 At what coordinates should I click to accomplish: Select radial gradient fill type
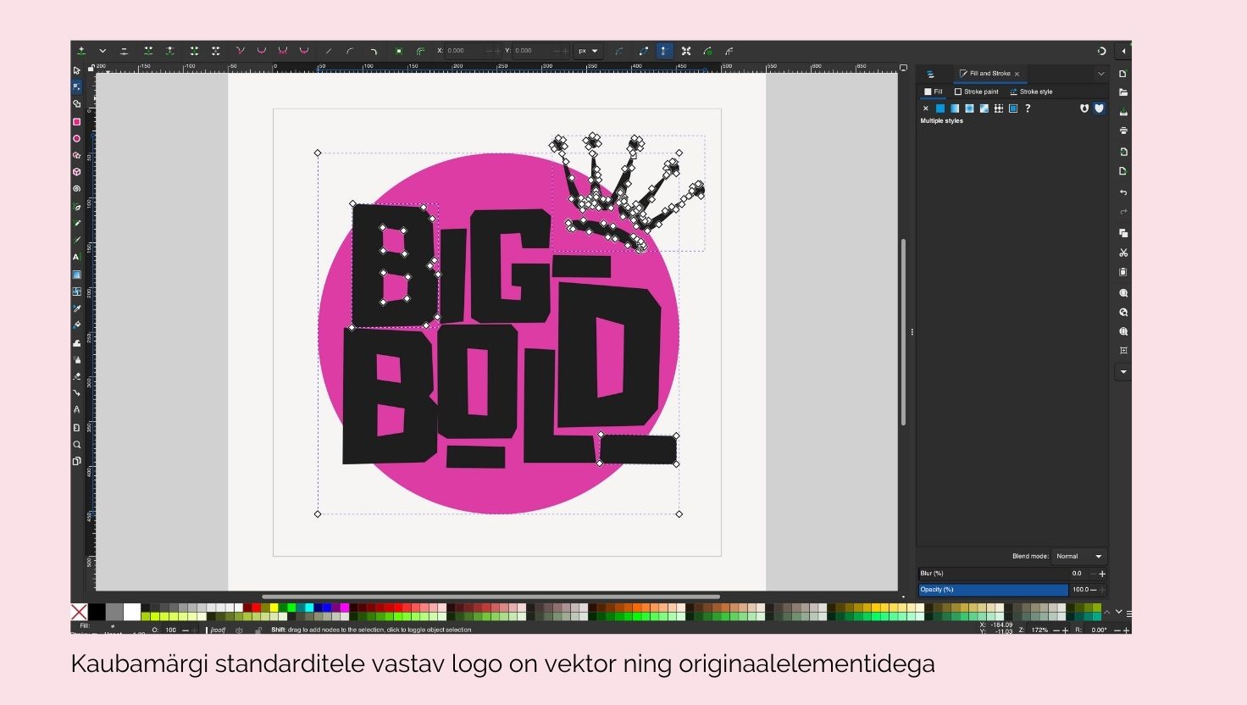point(969,108)
